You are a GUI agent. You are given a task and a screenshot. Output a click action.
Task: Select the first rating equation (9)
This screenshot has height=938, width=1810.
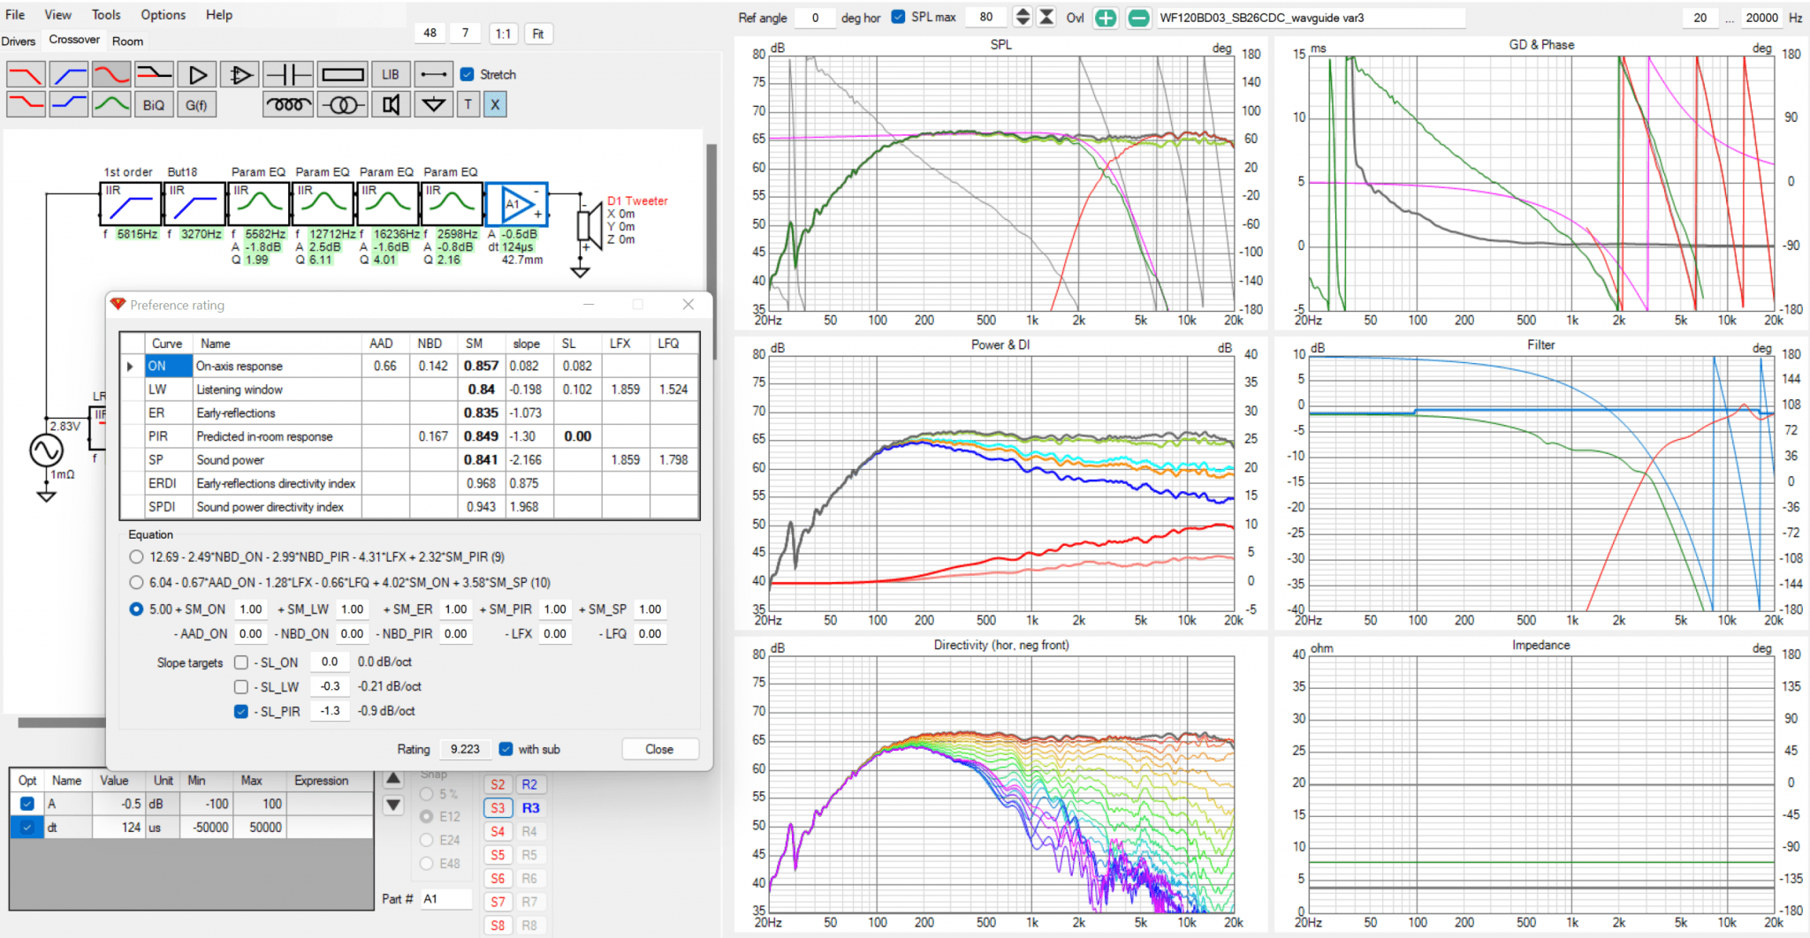[136, 557]
